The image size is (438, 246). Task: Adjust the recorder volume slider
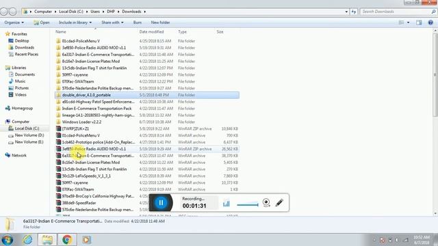tap(248, 205)
